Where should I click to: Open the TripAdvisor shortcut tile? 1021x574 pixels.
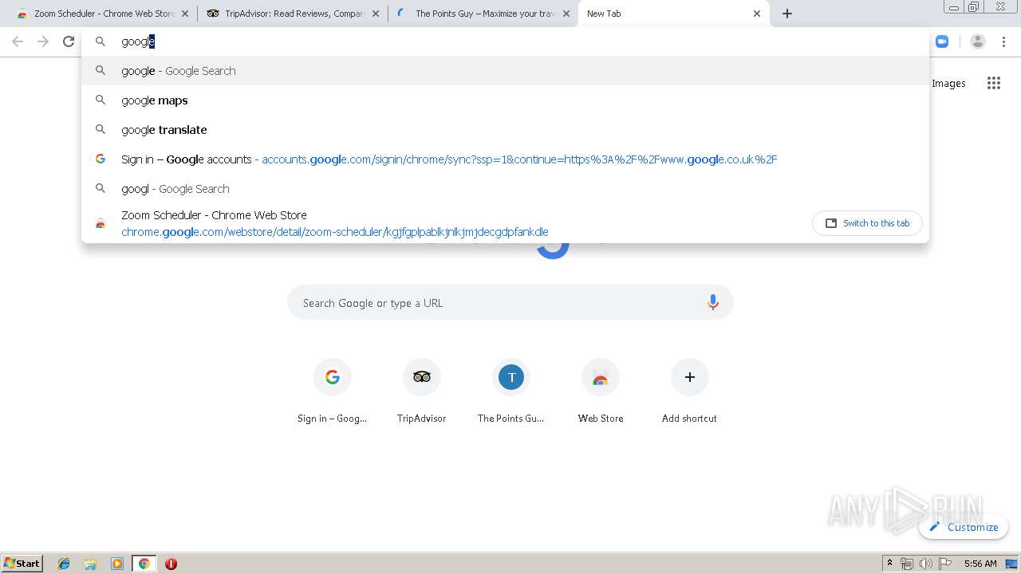point(422,391)
